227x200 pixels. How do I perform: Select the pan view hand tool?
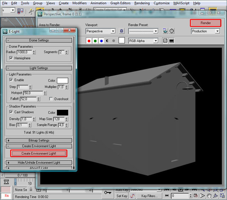pos(210,196)
